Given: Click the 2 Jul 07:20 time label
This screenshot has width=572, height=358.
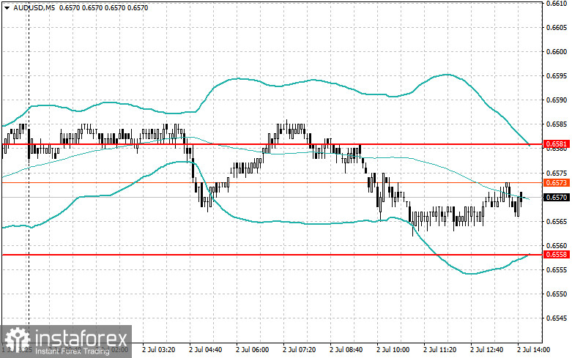Looking at the screenshot, I should point(299,350).
